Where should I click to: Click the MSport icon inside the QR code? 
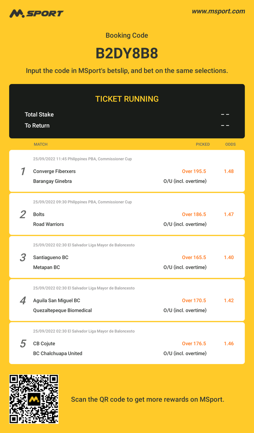click(34, 399)
